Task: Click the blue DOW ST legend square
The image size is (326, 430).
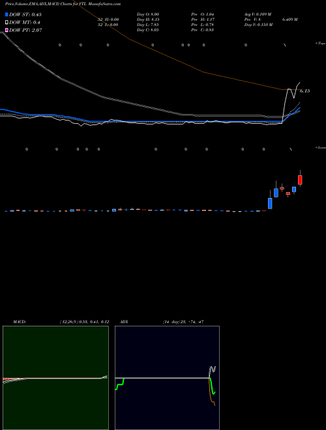Action: (x=7, y=14)
